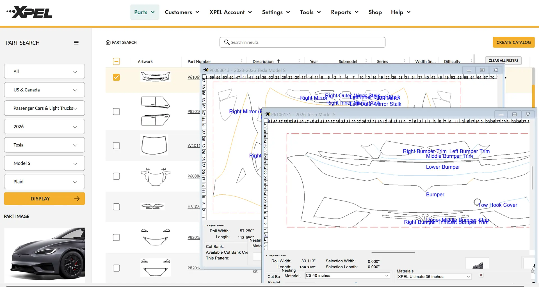Click the search magnifier icon in results bar
Screen dimensions: 539x287
(227, 42)
